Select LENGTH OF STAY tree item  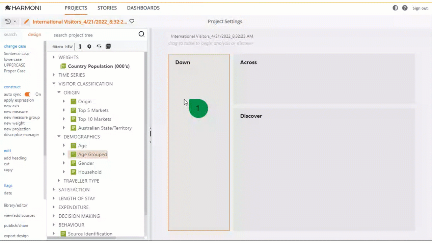coord(77,198)
